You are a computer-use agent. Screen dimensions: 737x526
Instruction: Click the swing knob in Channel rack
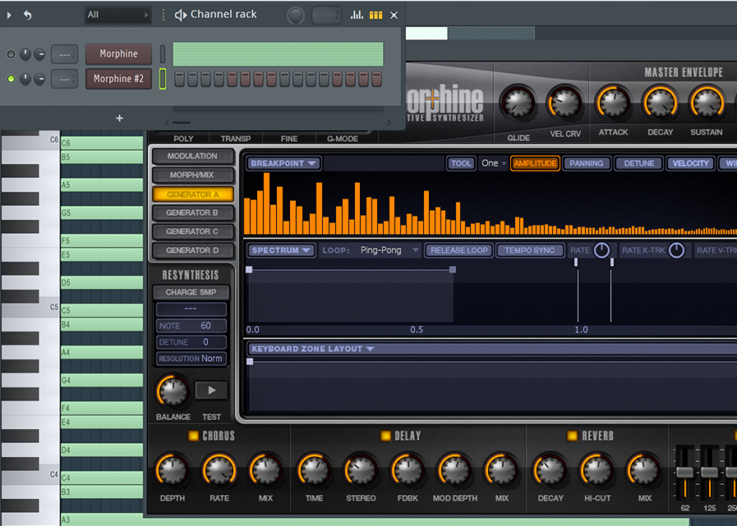[296, 15]
